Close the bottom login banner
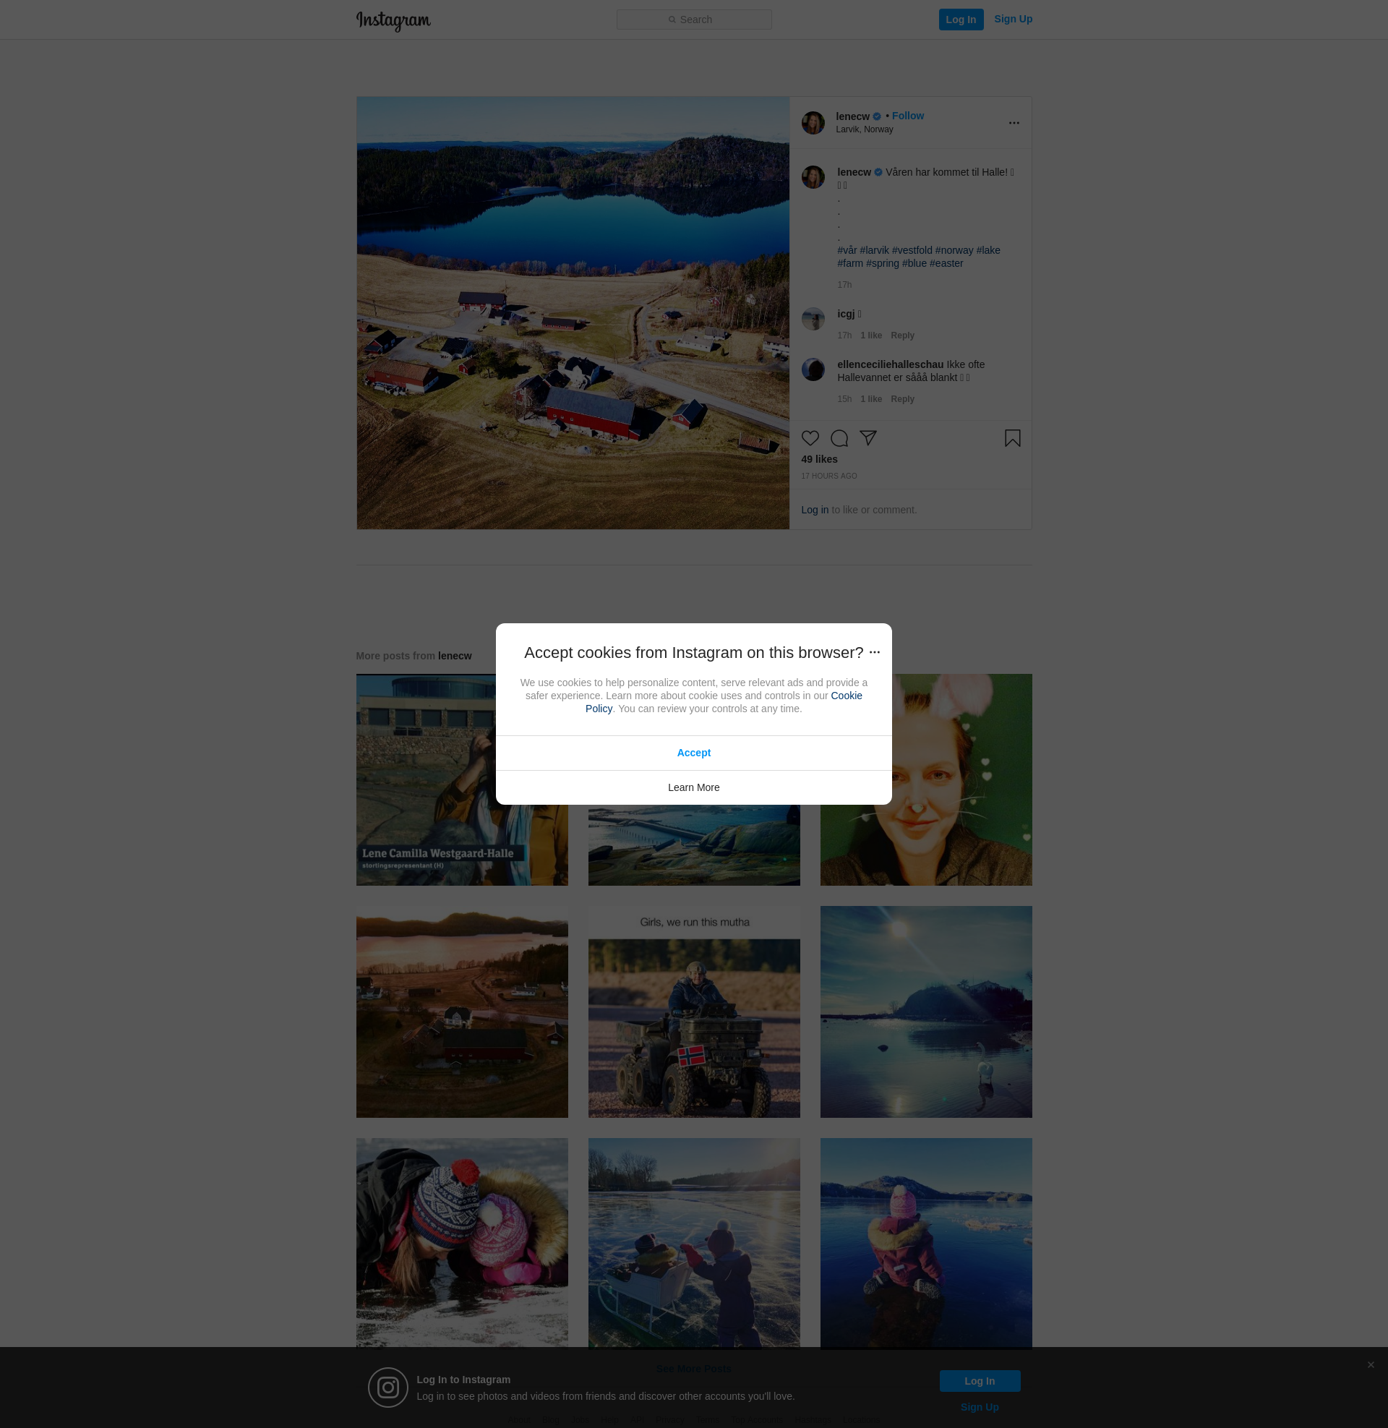The image size is (1388, 1428). (x=1371, y=1364)
